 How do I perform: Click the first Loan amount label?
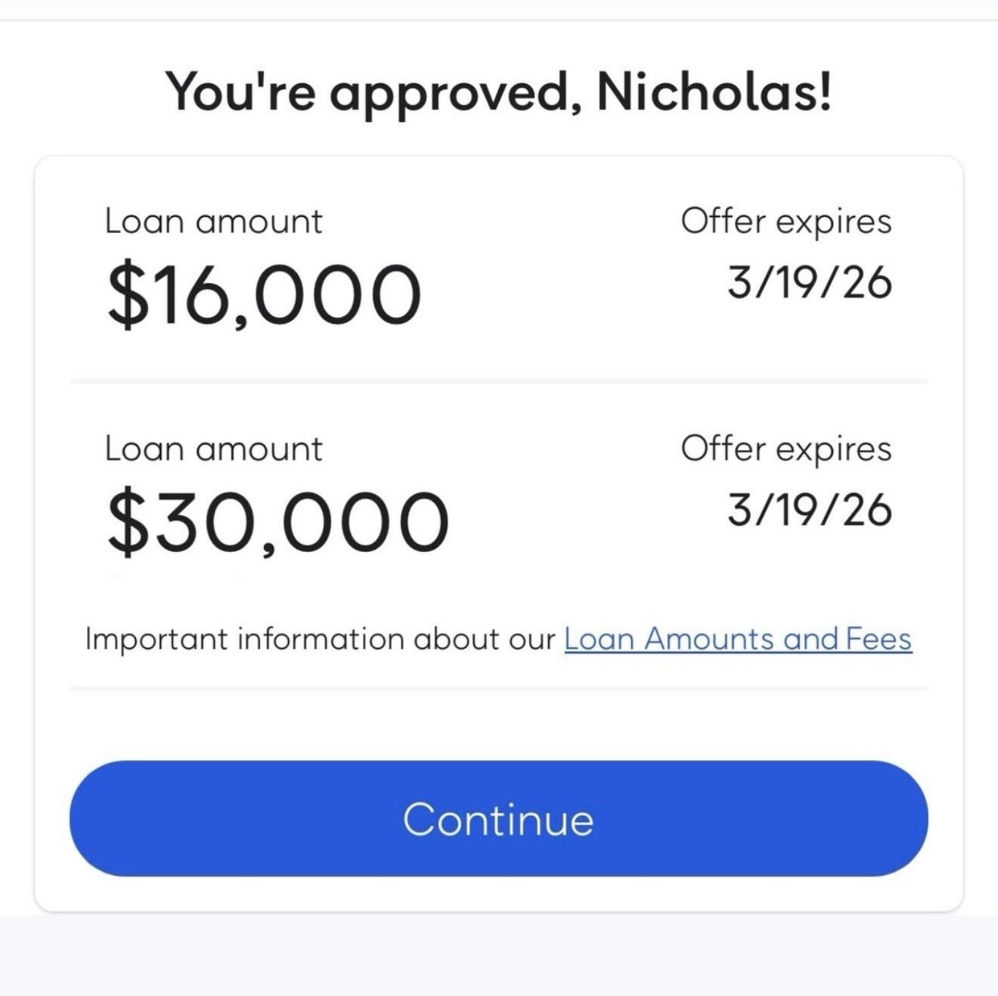click(215, 220)
